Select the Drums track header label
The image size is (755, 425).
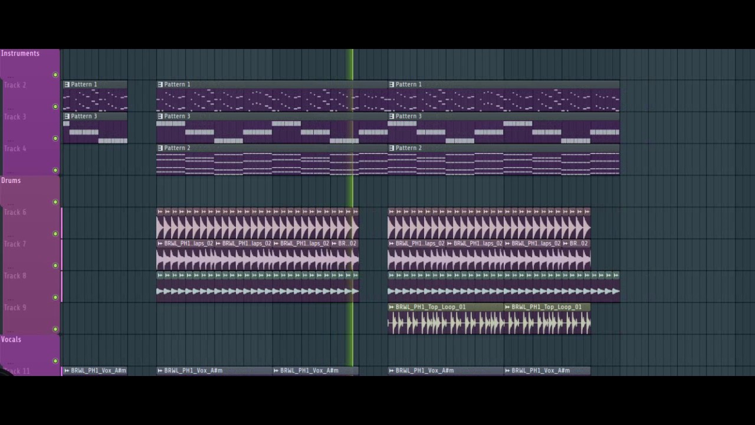coord(11,181)
